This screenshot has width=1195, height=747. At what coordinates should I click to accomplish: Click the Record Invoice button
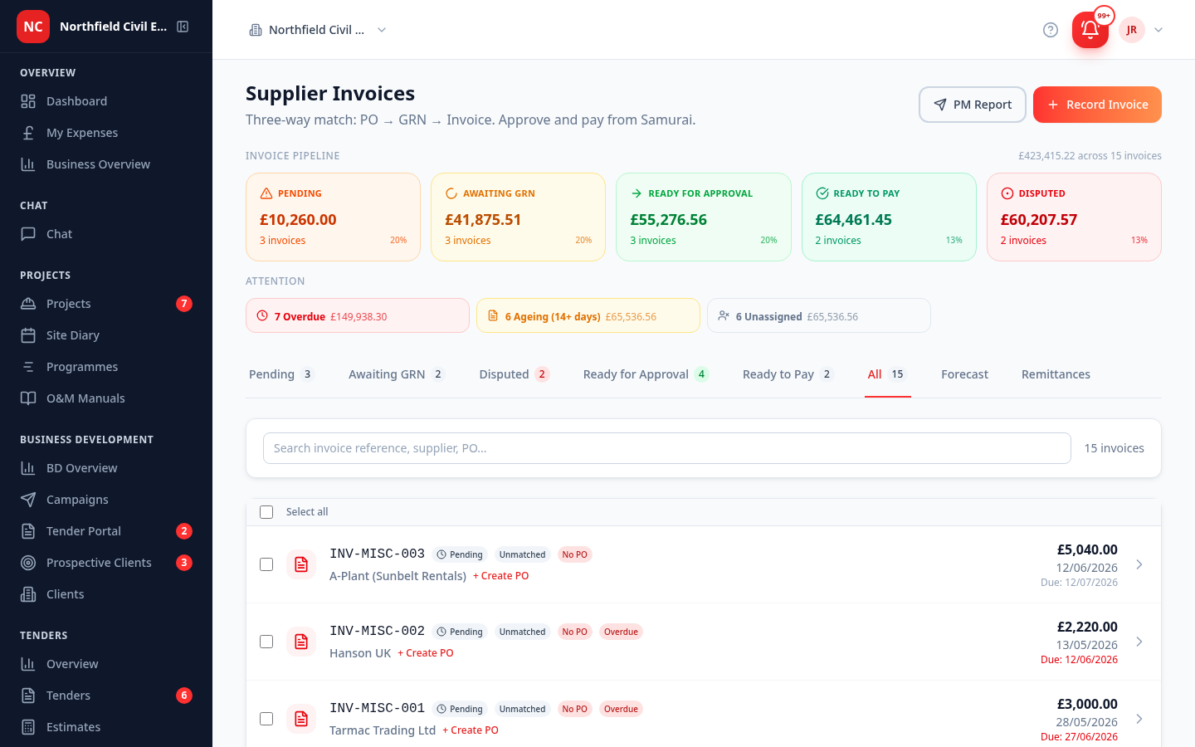[x=1097, y=105]
